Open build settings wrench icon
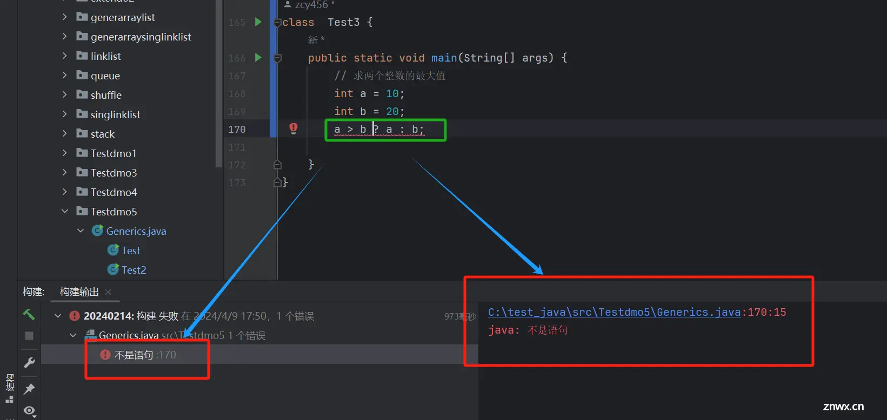 [x=29, y=363]
